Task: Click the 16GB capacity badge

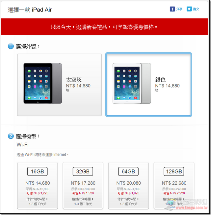Action: (37, 171)
